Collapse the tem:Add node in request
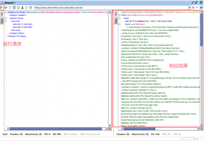This screenshot has height=141, width=204. tap(5, 21)
